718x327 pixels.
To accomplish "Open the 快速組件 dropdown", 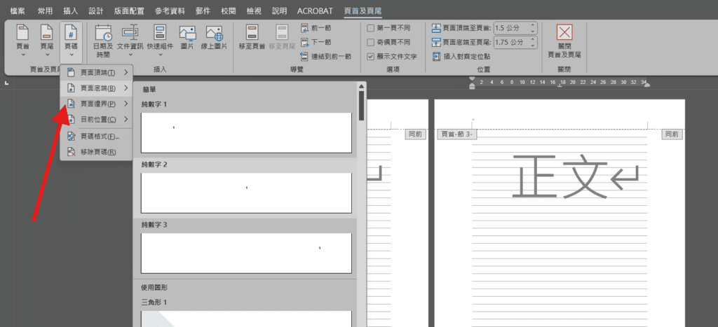I will point(159,39).
